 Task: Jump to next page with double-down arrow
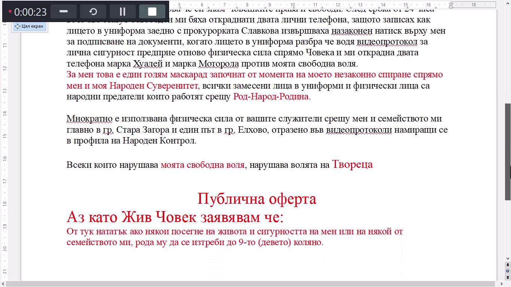point(508,277)
